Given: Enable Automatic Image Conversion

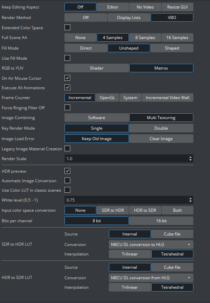Looking at the screenshot, I should pos(68,181).
